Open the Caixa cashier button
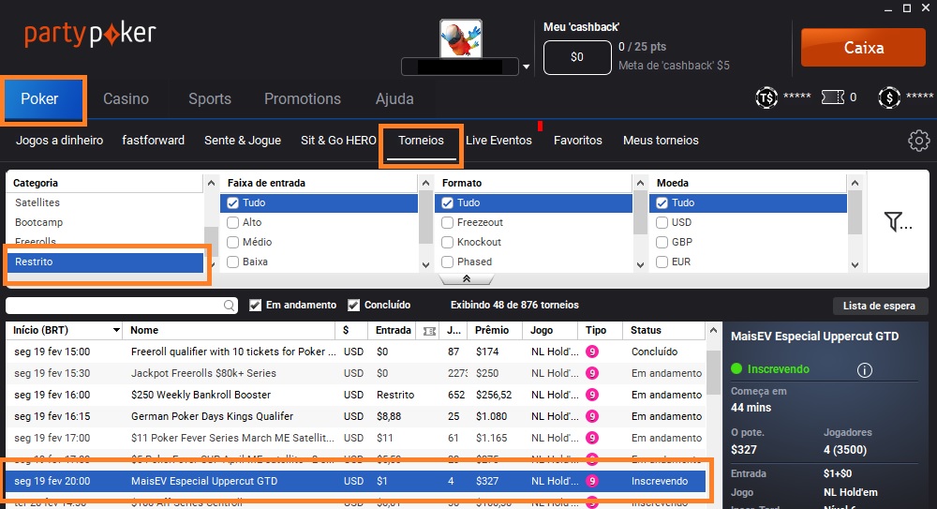 863,47
